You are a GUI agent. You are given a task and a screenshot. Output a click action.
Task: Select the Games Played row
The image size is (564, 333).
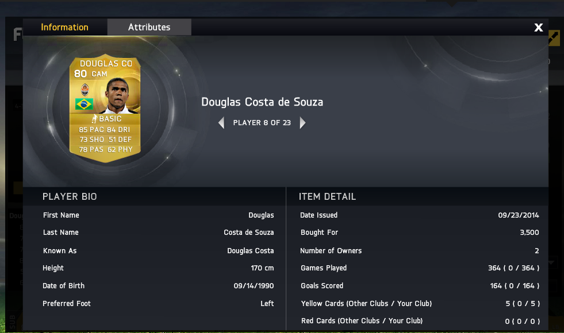(419, 268)
